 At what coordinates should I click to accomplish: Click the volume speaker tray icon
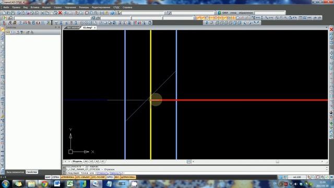(296, 184)
